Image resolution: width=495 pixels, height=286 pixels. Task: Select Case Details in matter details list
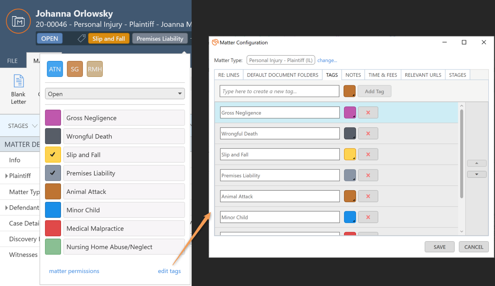pos(24,223)
